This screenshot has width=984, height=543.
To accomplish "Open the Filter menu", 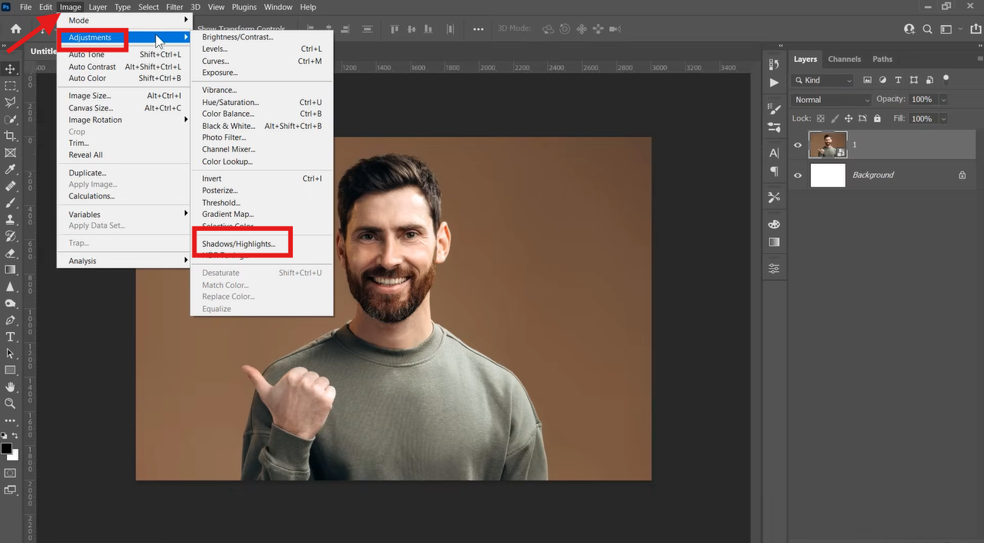I will click(x=174, y=7).
